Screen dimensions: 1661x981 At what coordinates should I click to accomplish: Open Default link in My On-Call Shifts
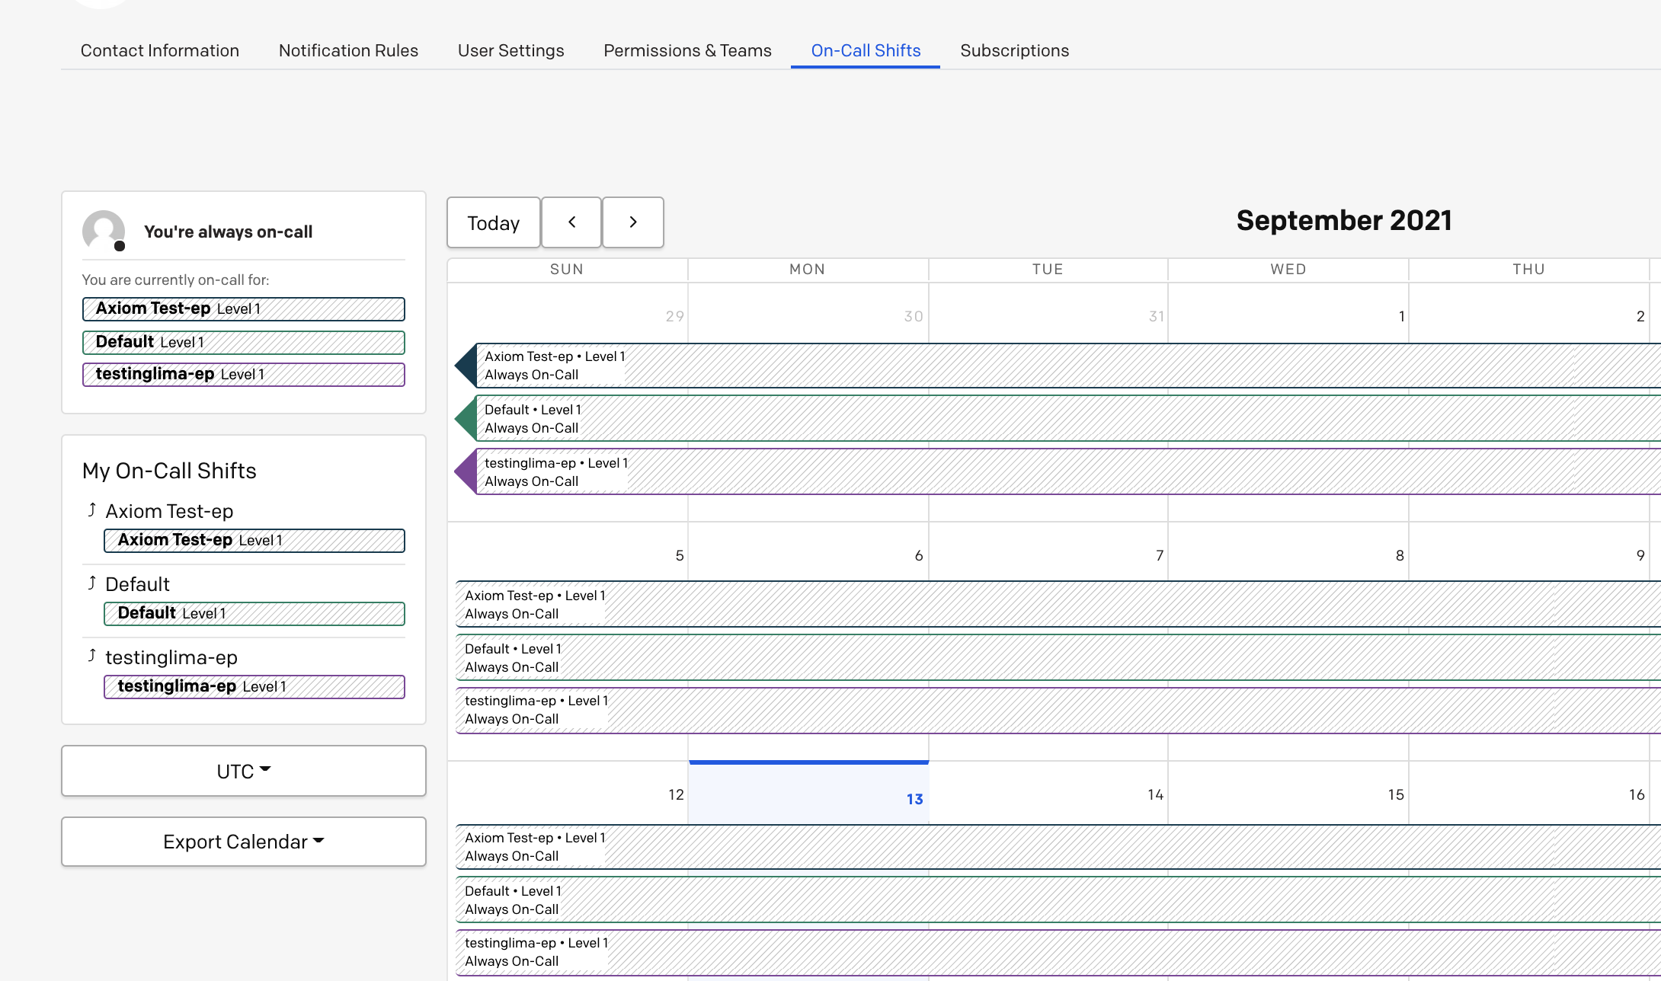137,584
